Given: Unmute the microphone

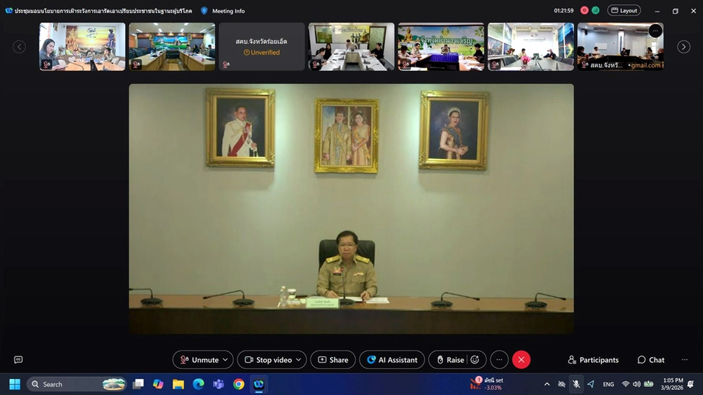Looking at the screenshot, I should 198,360.
